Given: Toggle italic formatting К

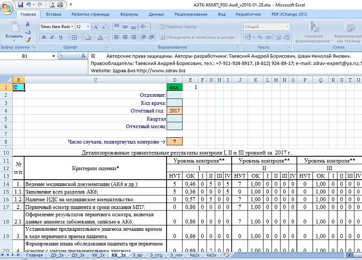Looking at the screenshot, I should [x=52, y=37].
